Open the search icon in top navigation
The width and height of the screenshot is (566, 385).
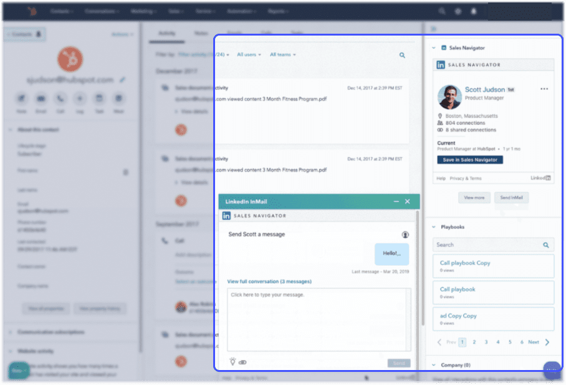tap(442, 11)
